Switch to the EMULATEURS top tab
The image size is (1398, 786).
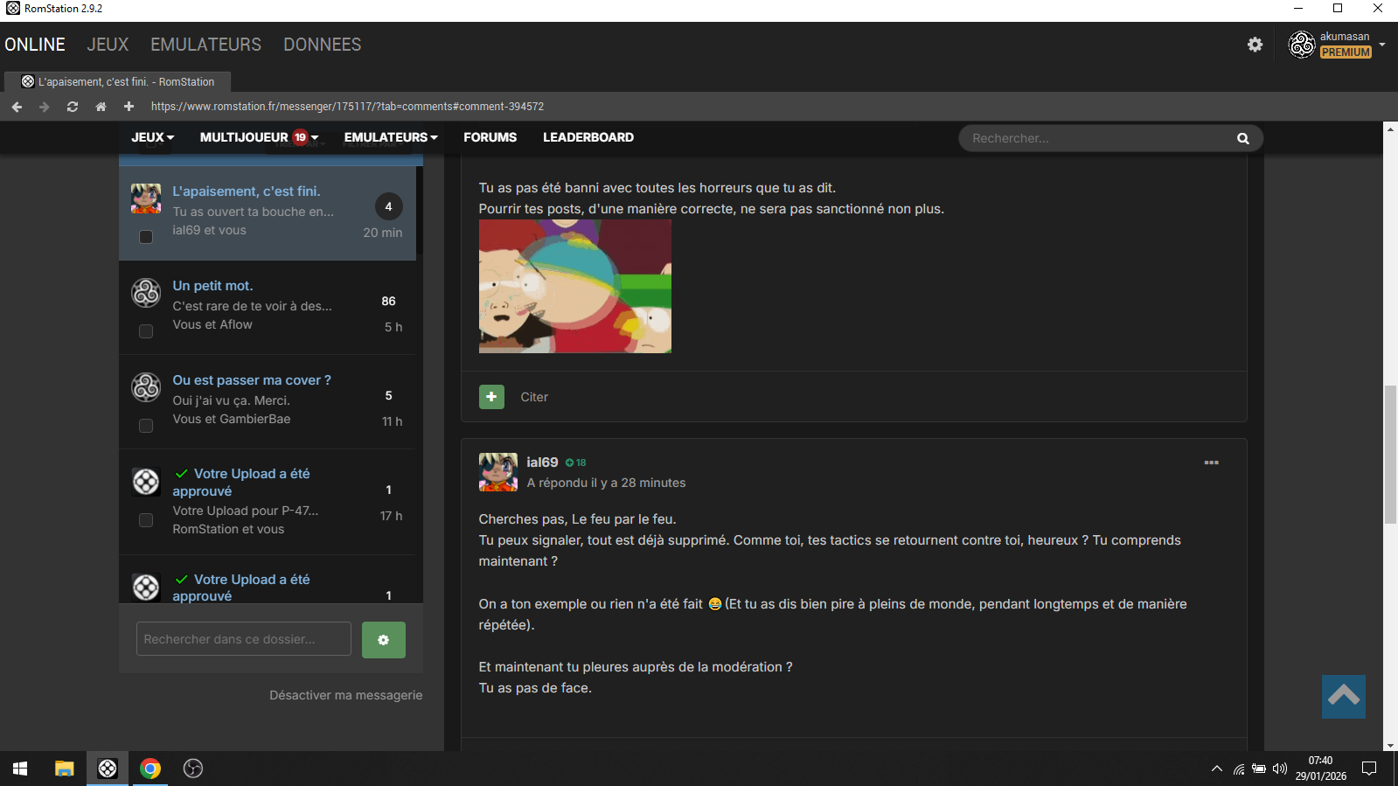tap(205, 45)
